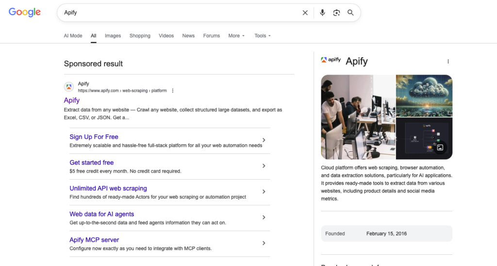Click the 'Cloud platform offers web scraping' description
This screenshot has height=266, width=497.
(x=387, y=183)
